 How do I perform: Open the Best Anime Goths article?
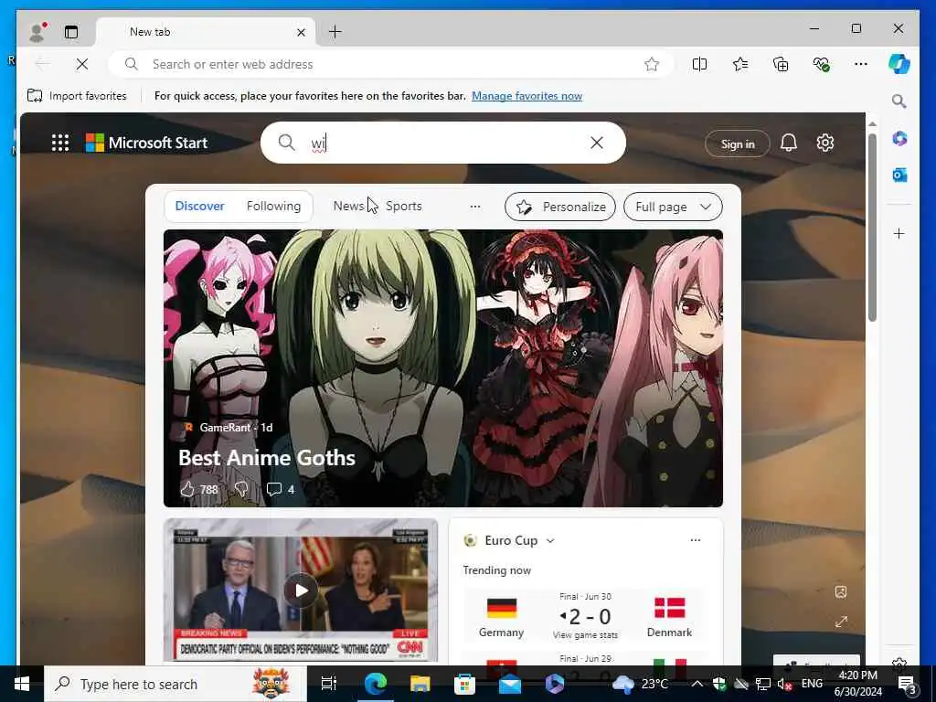266,458
